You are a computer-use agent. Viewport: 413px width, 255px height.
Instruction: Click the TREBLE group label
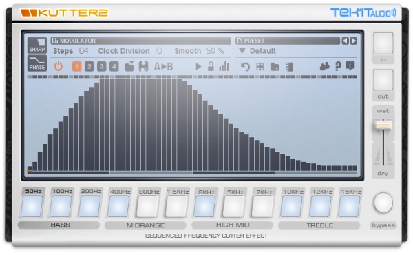tap(319, 225)
